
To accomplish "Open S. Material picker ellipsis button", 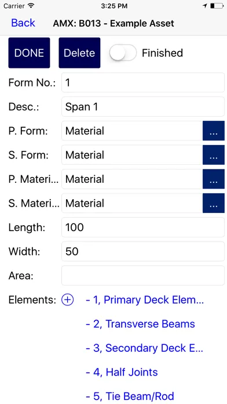I will pos(213,203).
